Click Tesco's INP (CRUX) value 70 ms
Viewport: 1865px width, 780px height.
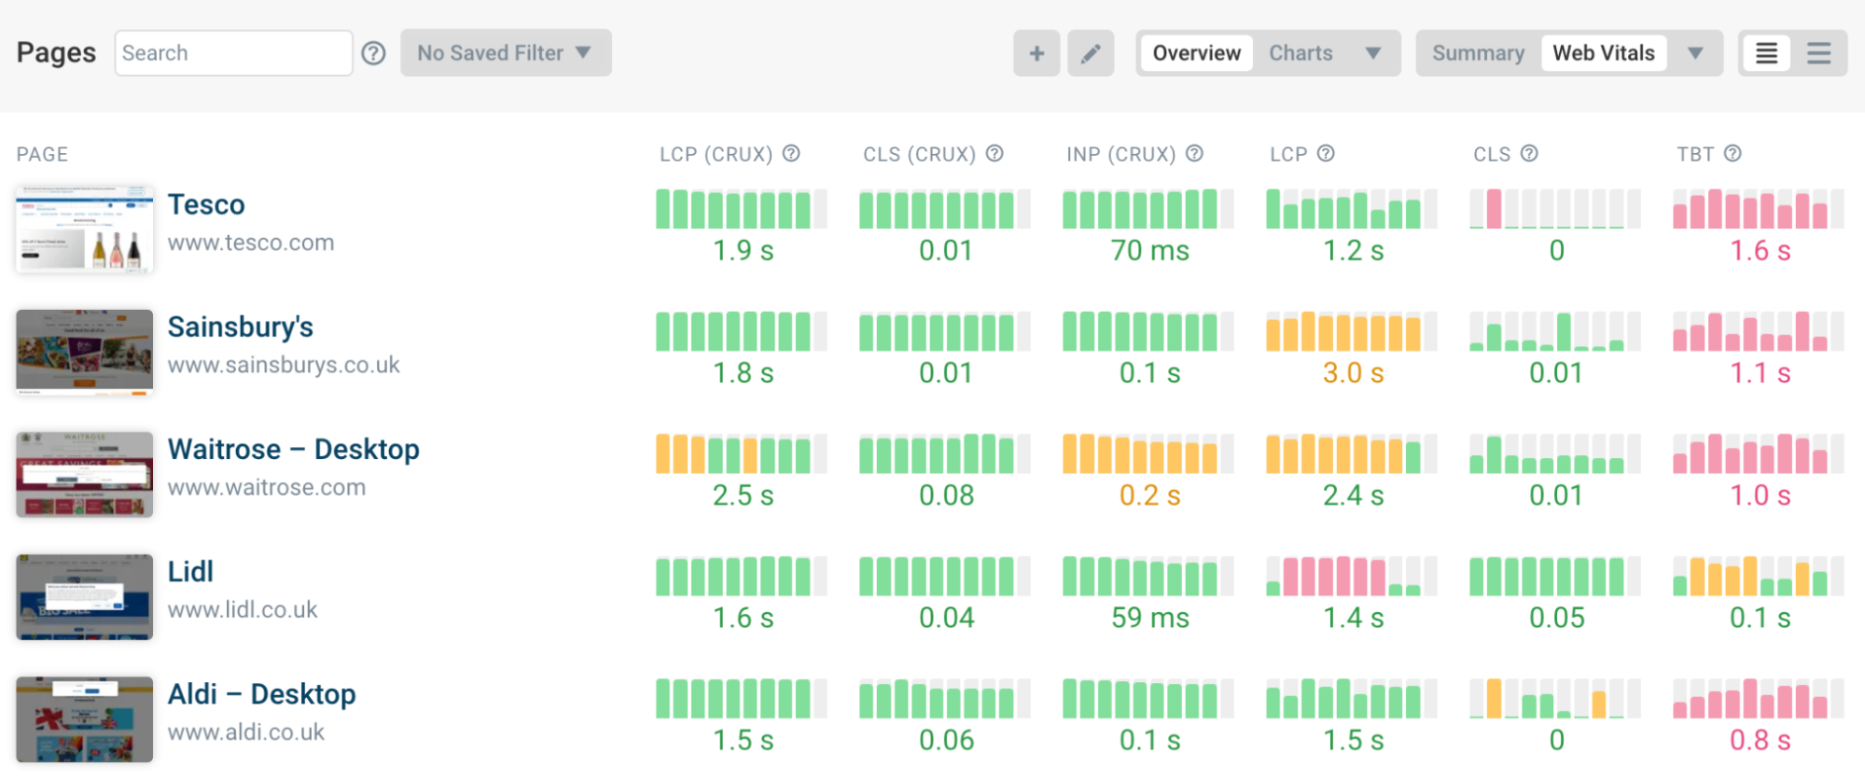tap(1149, 251)
